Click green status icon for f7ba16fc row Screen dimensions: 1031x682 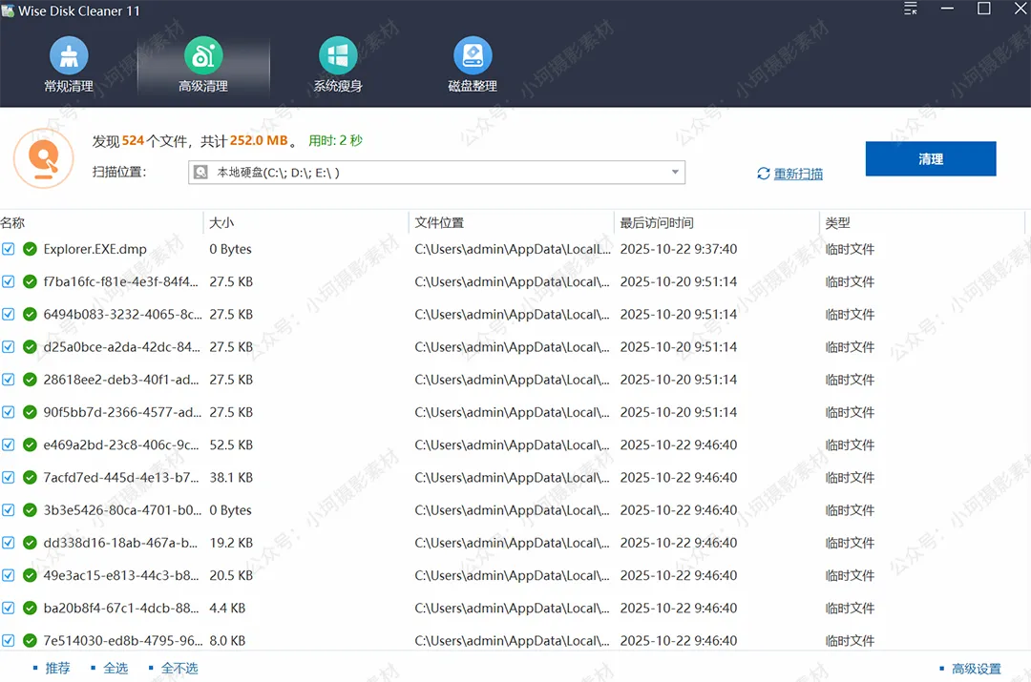[30, 282]
